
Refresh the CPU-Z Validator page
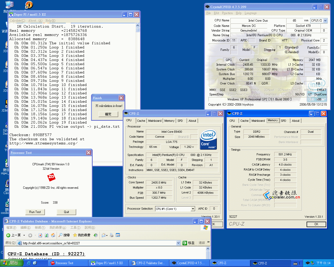pyautogui.click(x=46, y=235)
